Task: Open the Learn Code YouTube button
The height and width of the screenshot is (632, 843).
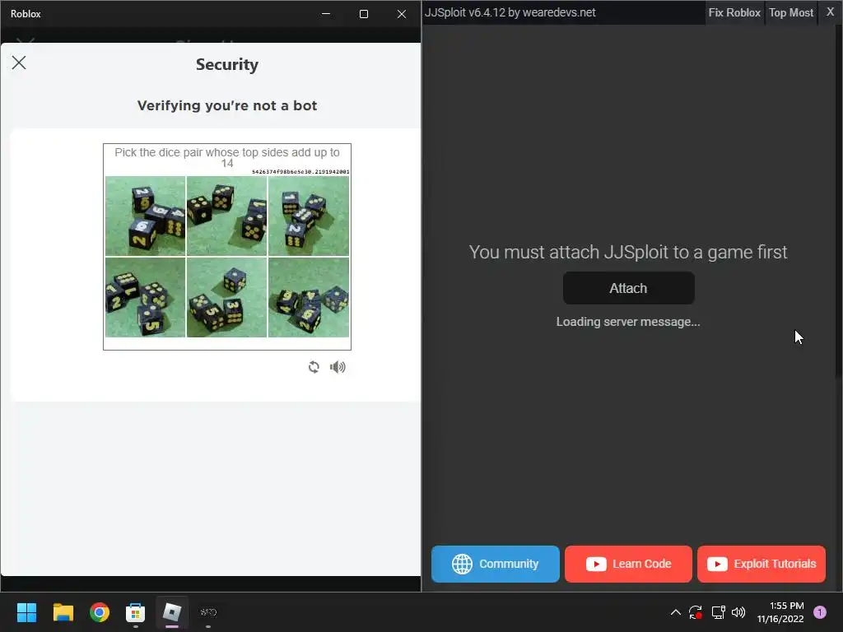Action: click(628, 564)
